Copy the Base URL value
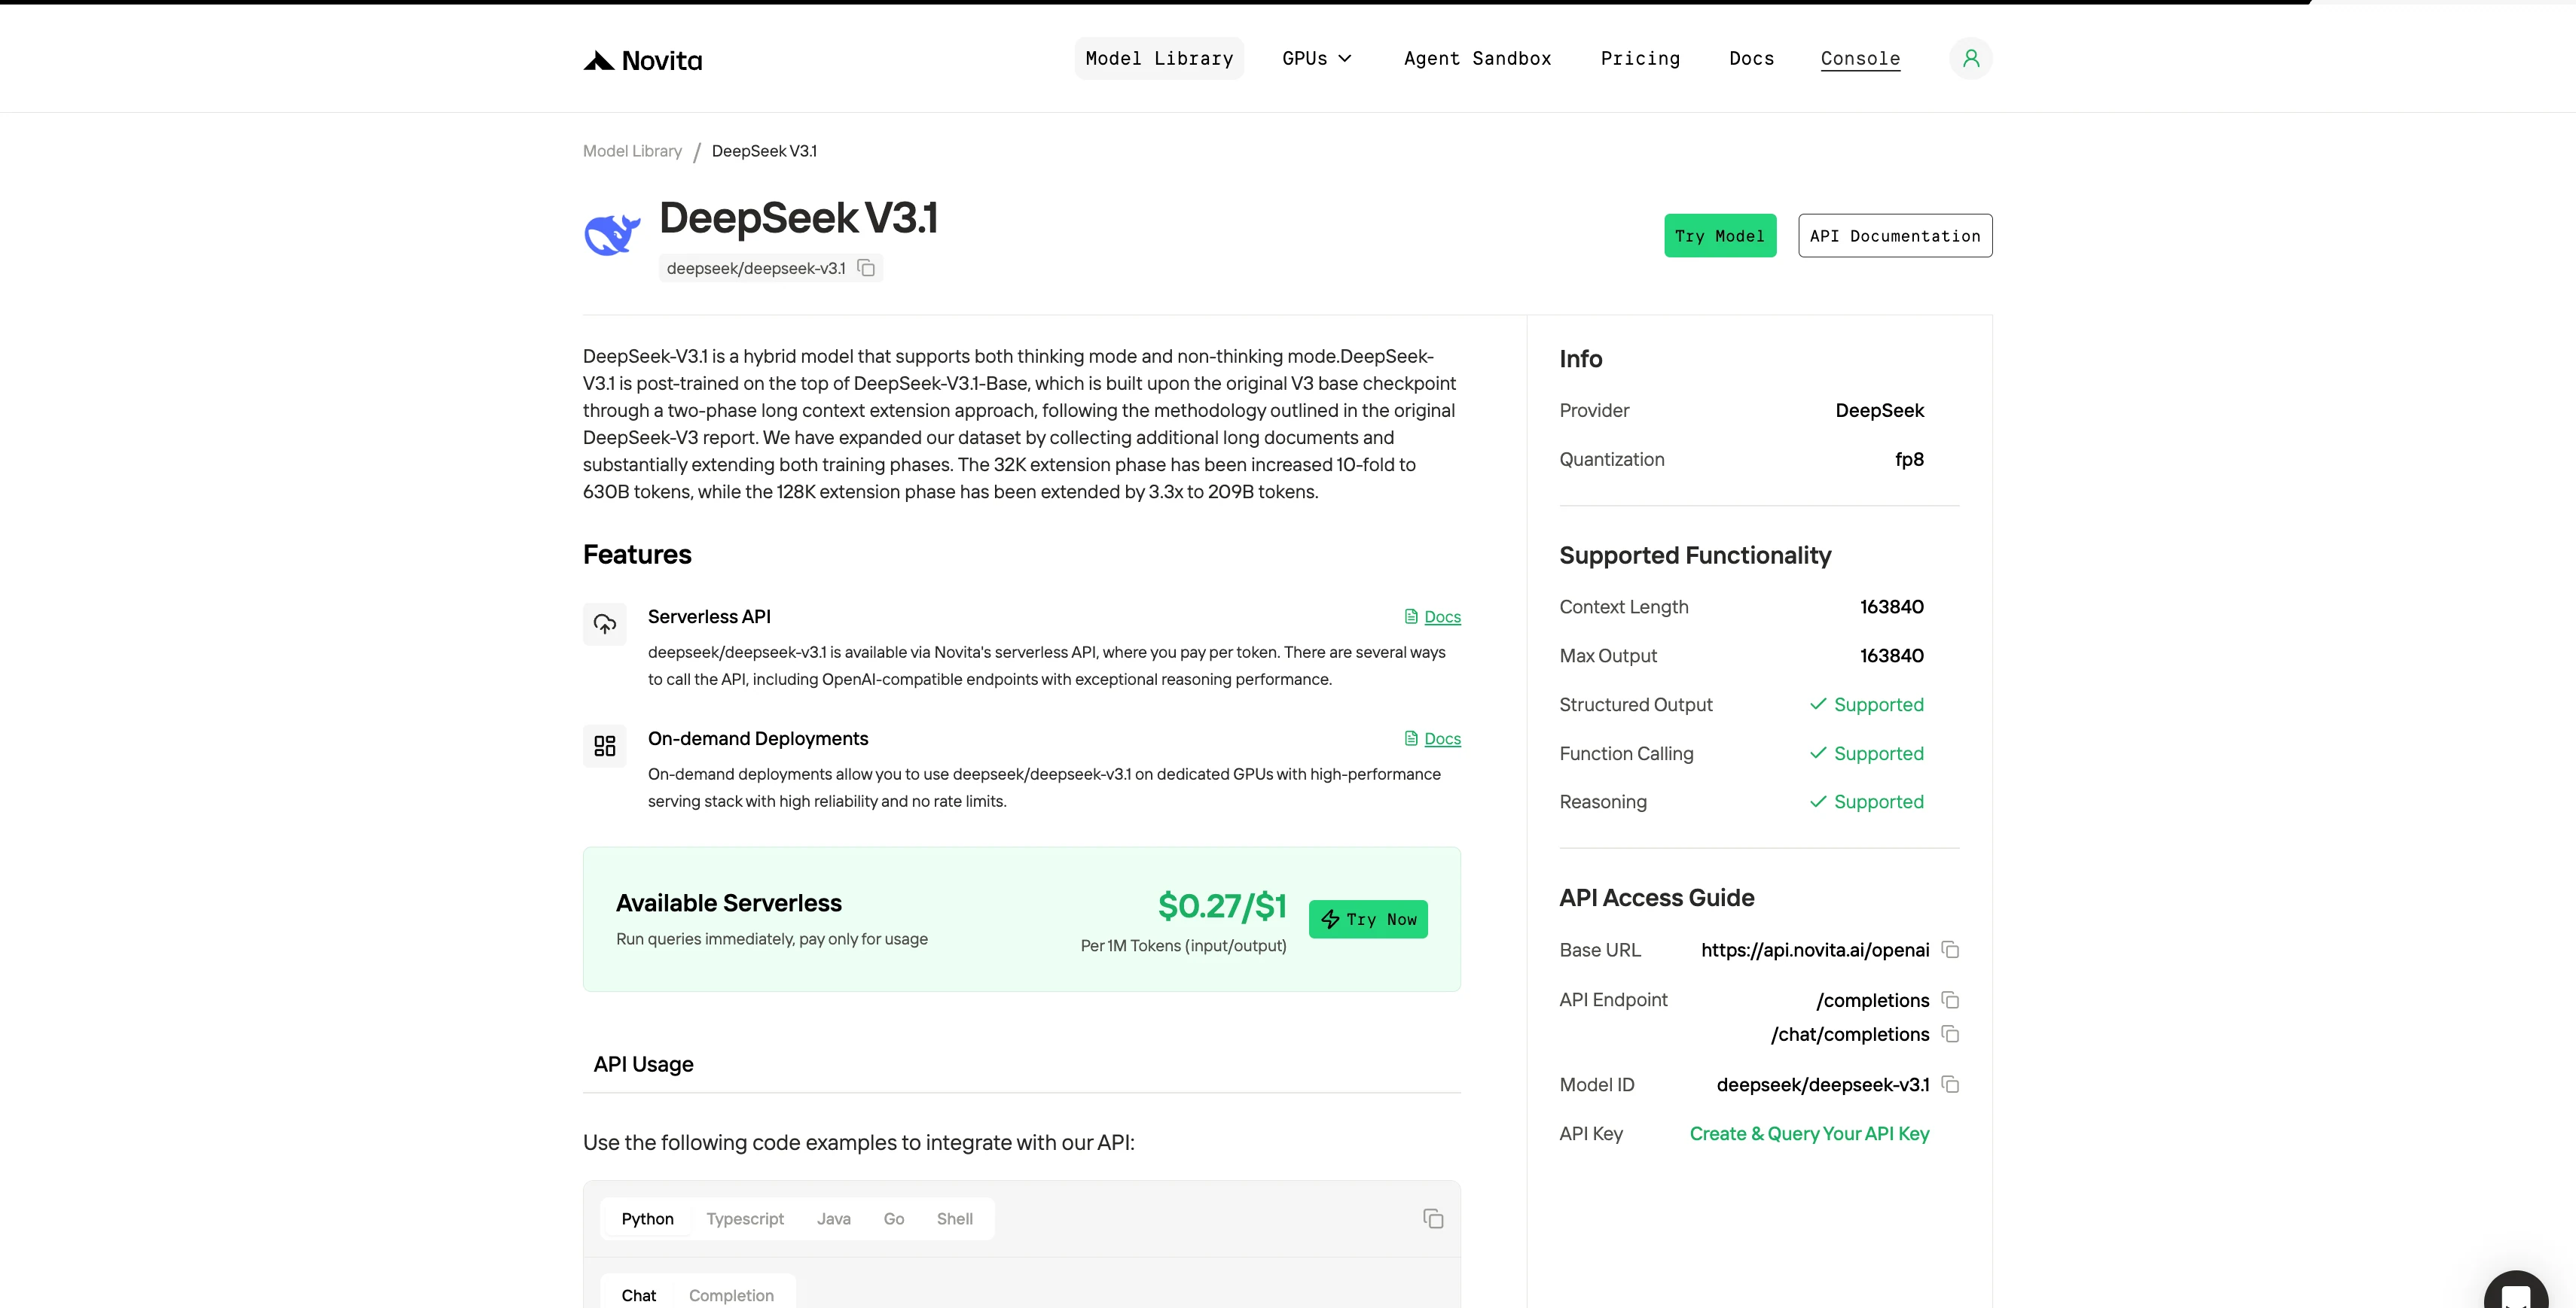Image resolution: width=2576 pixels, height=1308 pixels. pos(1950,949)
